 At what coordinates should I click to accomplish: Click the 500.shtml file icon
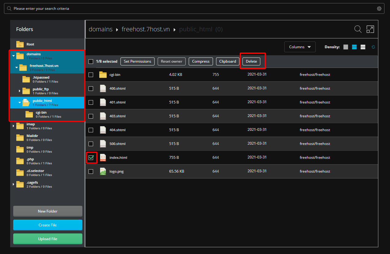click(x=103, y=144)
